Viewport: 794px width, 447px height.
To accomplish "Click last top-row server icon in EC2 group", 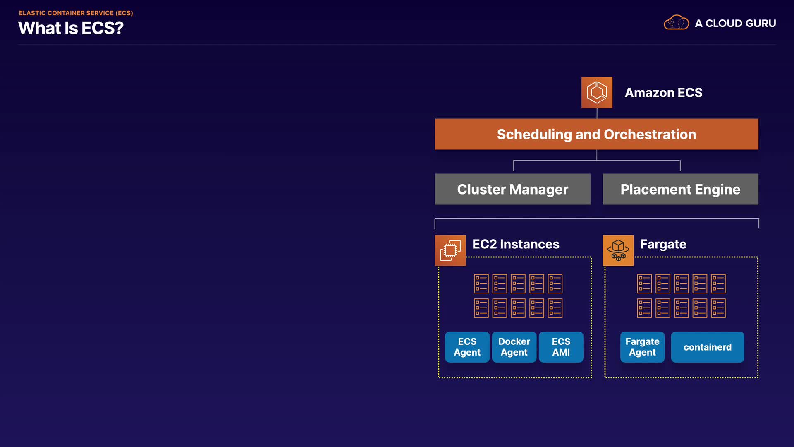I will pos(555,284).
